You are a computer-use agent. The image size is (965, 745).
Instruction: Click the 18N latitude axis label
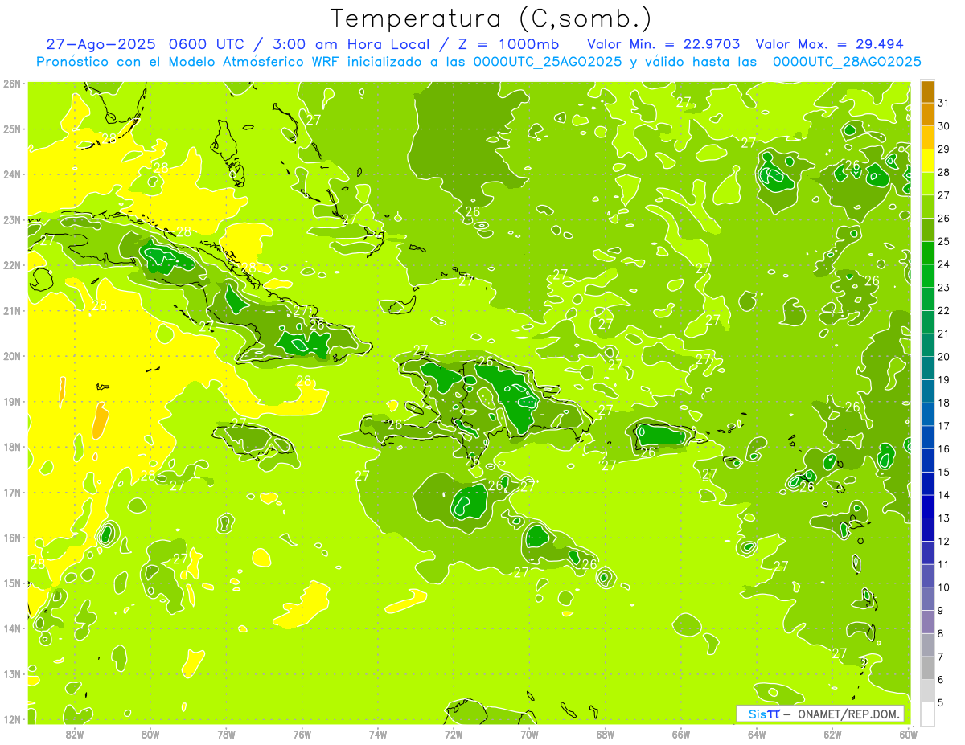pyautogui.click(x=12, y=447)
